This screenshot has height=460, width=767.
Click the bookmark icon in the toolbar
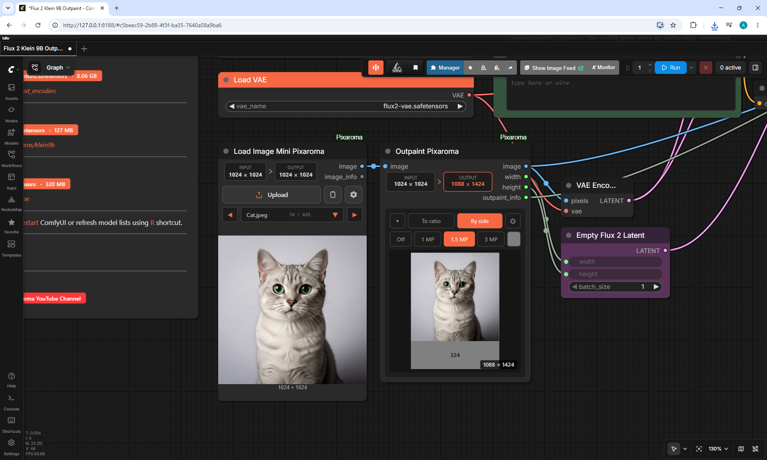click(x=415, y=68)
